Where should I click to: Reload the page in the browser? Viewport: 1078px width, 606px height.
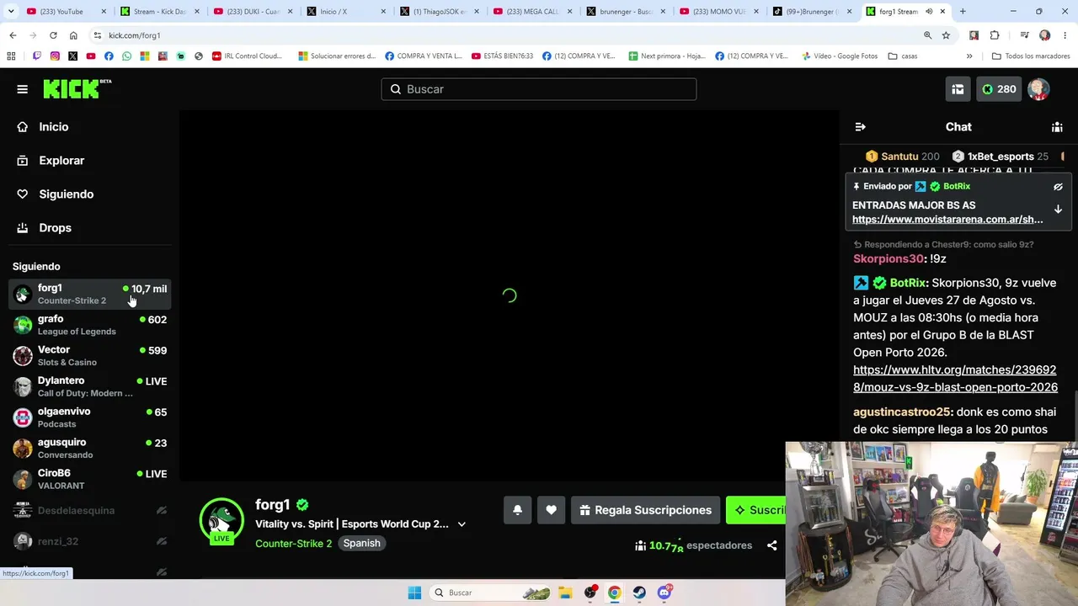(x=53, y=35)
